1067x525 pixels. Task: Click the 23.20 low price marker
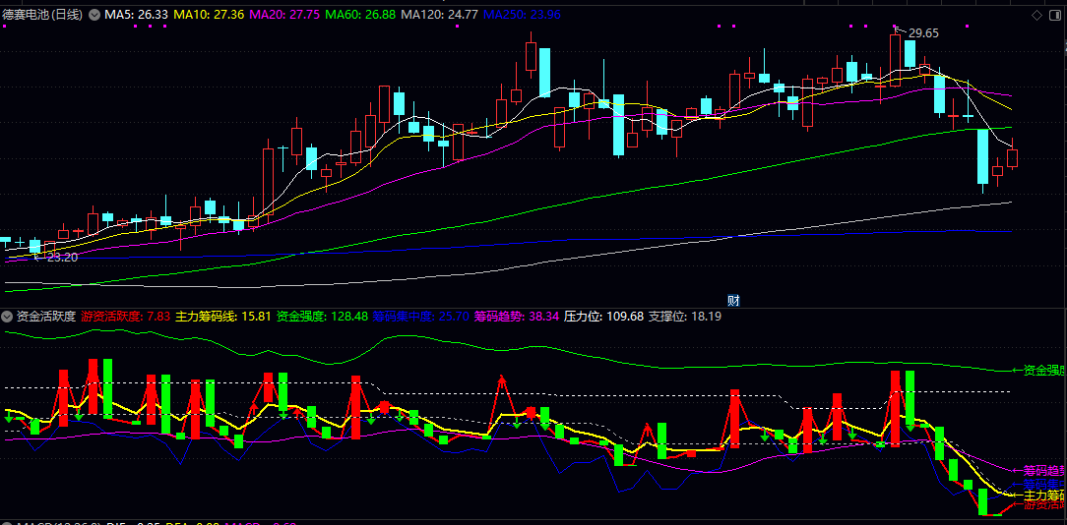pyautogui.click(x=61, y=257)
